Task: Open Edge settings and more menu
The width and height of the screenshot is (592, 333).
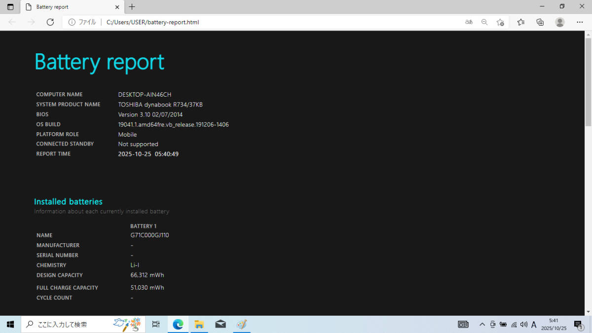Action: click(x=580, y=22)
